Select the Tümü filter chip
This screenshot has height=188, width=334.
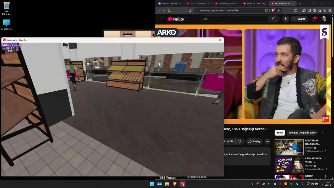280,133
